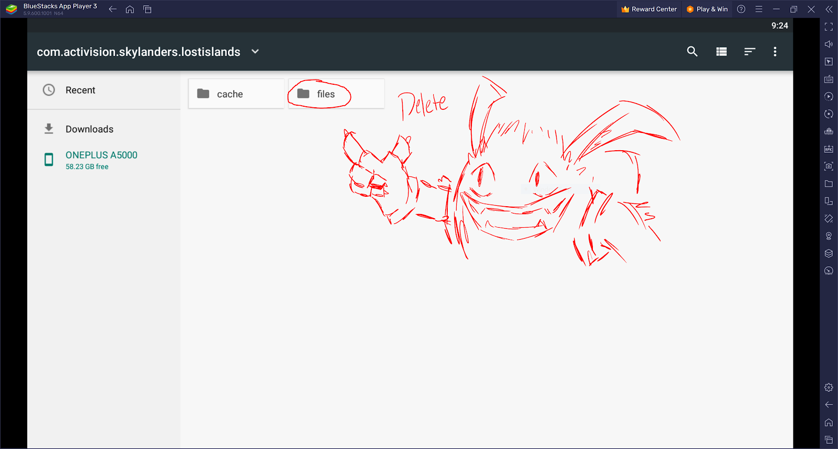
Task: Open multi-instance manager layers icon
Action: pos(829,253)
